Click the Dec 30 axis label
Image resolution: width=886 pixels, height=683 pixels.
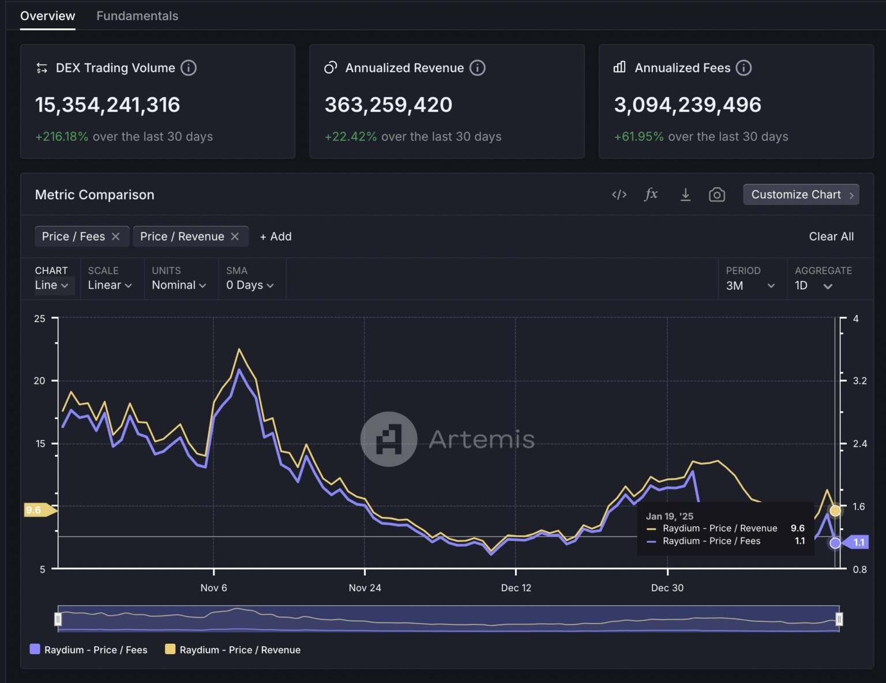(667, 588)
